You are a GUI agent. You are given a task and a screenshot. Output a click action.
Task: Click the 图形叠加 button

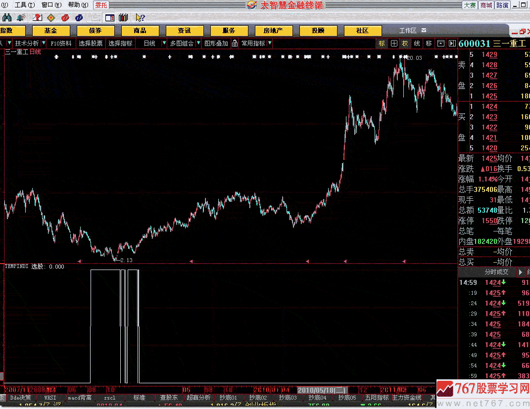216,43
